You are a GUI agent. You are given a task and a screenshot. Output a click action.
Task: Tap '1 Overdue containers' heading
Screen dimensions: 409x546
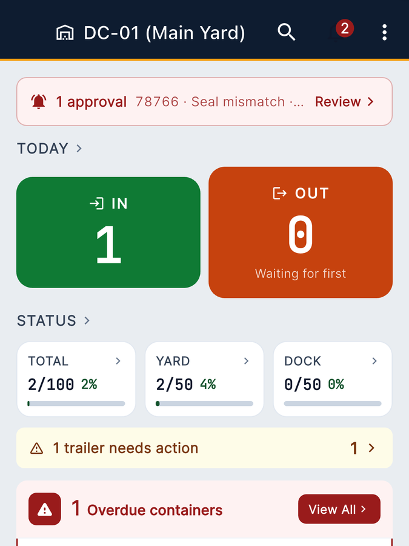coord(147,509)
